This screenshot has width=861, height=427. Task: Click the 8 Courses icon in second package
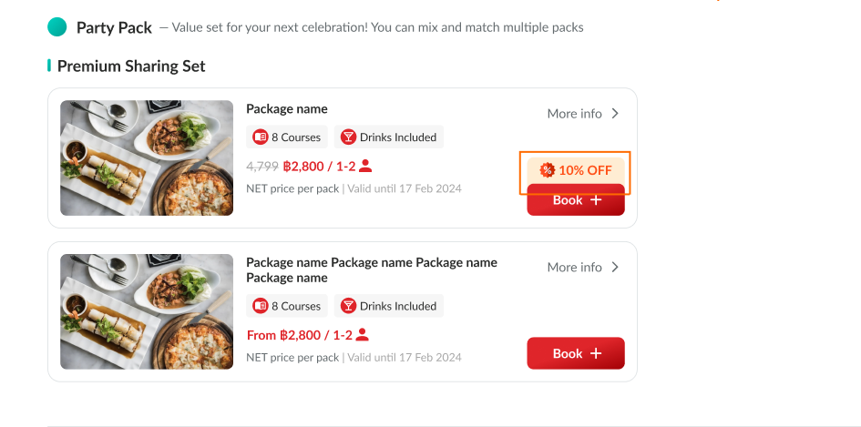click(x=261, y=306)
